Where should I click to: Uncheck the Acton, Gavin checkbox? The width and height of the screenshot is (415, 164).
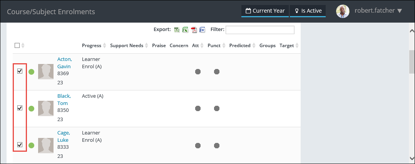pyautogui.click(x=20, y=71)
